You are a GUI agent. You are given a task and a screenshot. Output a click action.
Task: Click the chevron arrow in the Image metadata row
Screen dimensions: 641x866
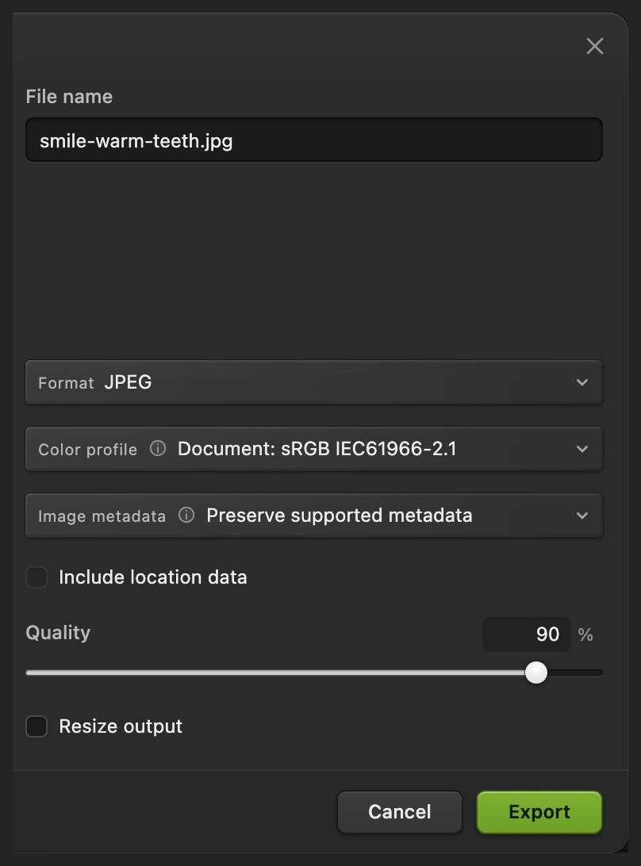[x=582, y=515]
